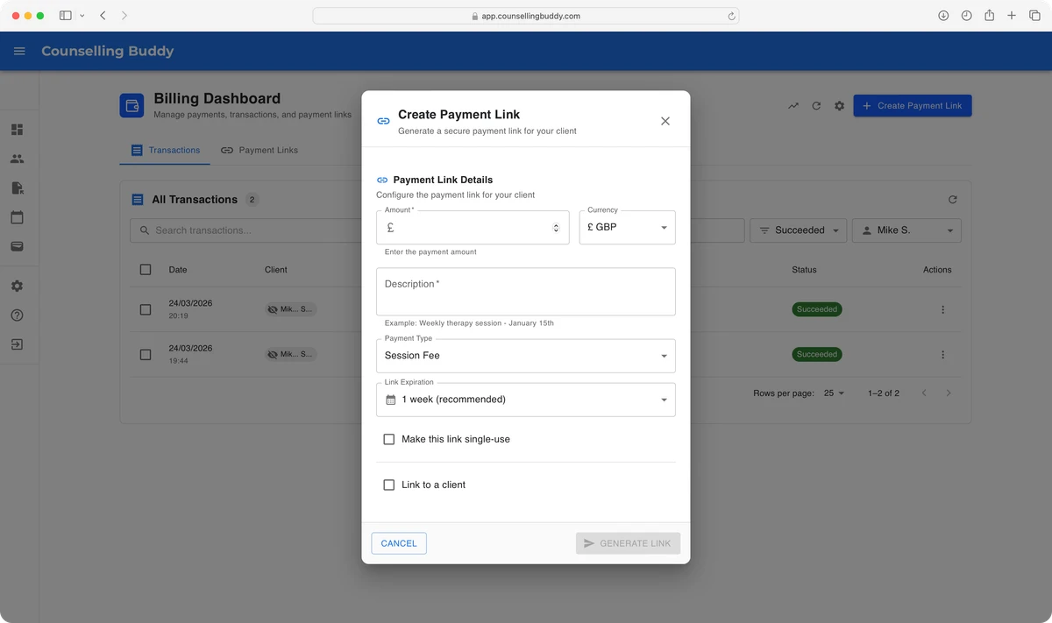The width and height of the screenshot is (1052, 623).
Task: Open Safari sidebar options chevron
Action: click(x=82, y=16)
